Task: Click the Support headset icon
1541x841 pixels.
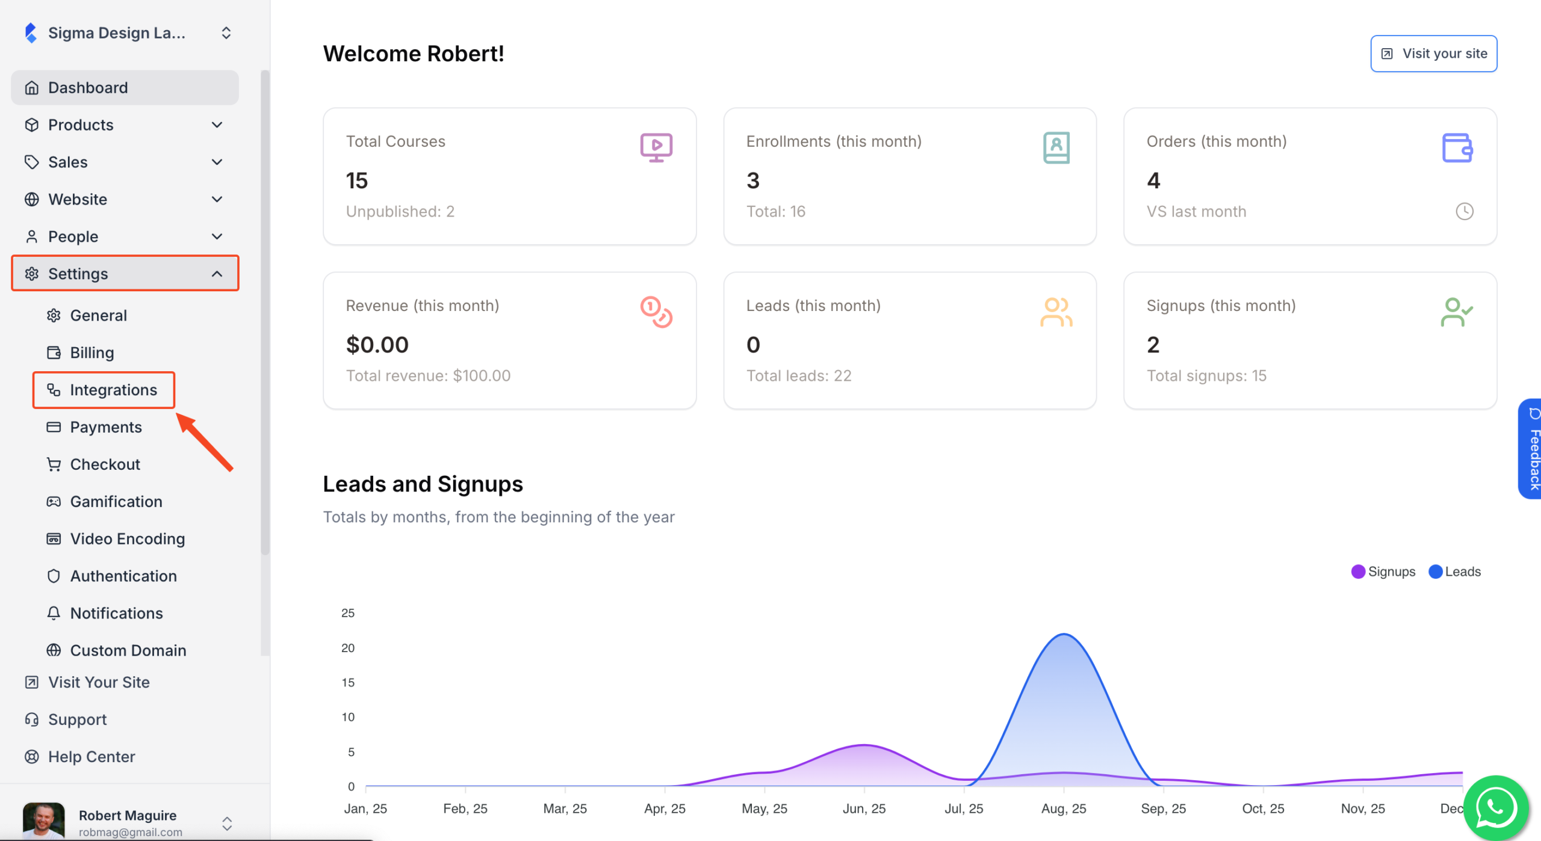Action: [x=32, y=720]
